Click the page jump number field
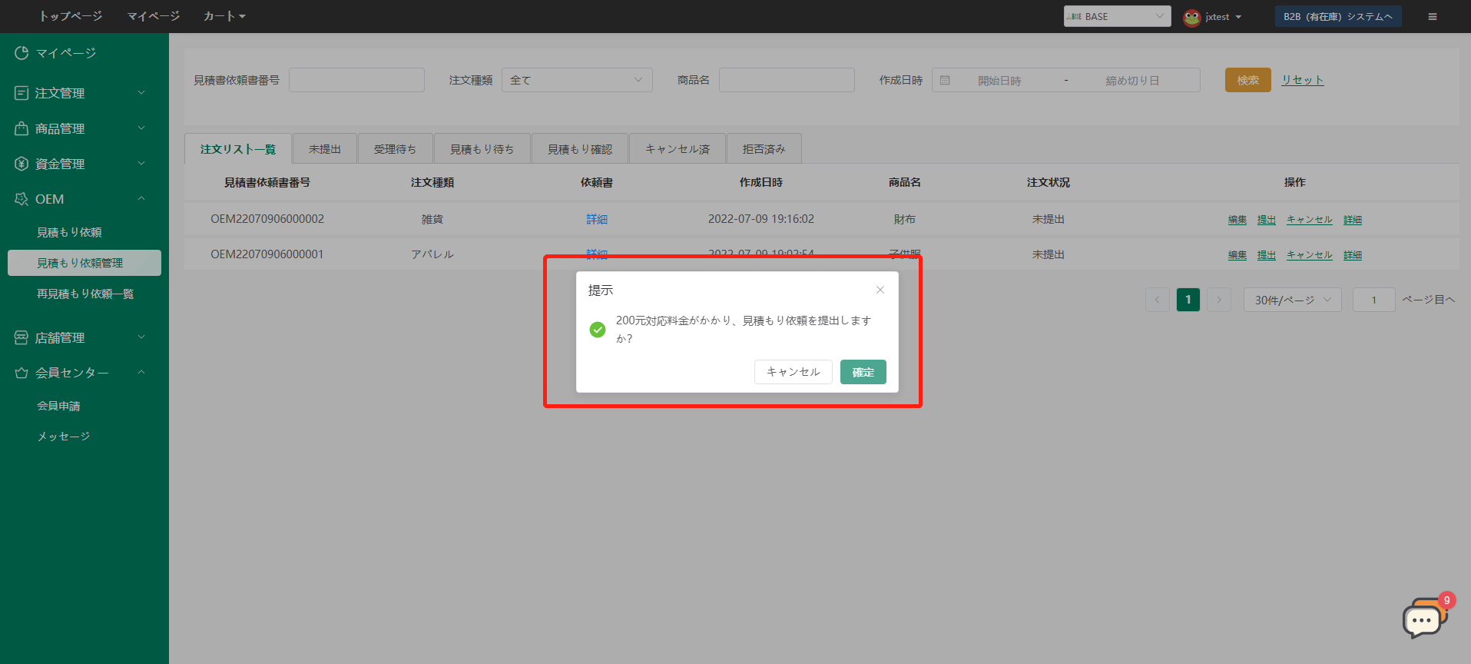The width and height of the screenshot is (1471, 664). 1373,300
